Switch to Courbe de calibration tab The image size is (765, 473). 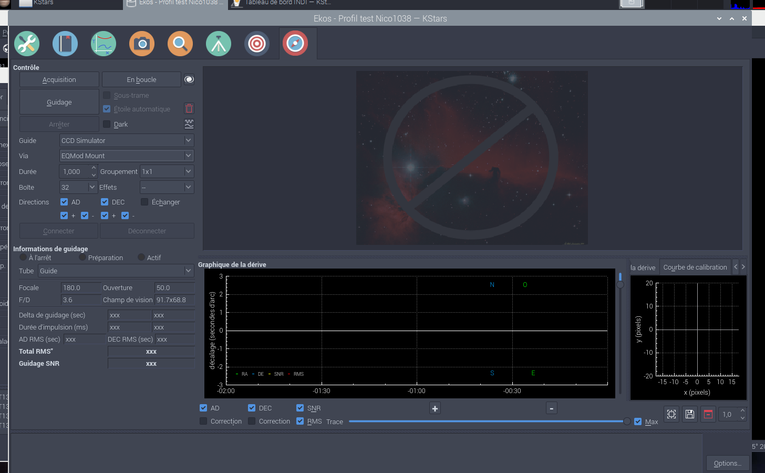pos(695,268)
